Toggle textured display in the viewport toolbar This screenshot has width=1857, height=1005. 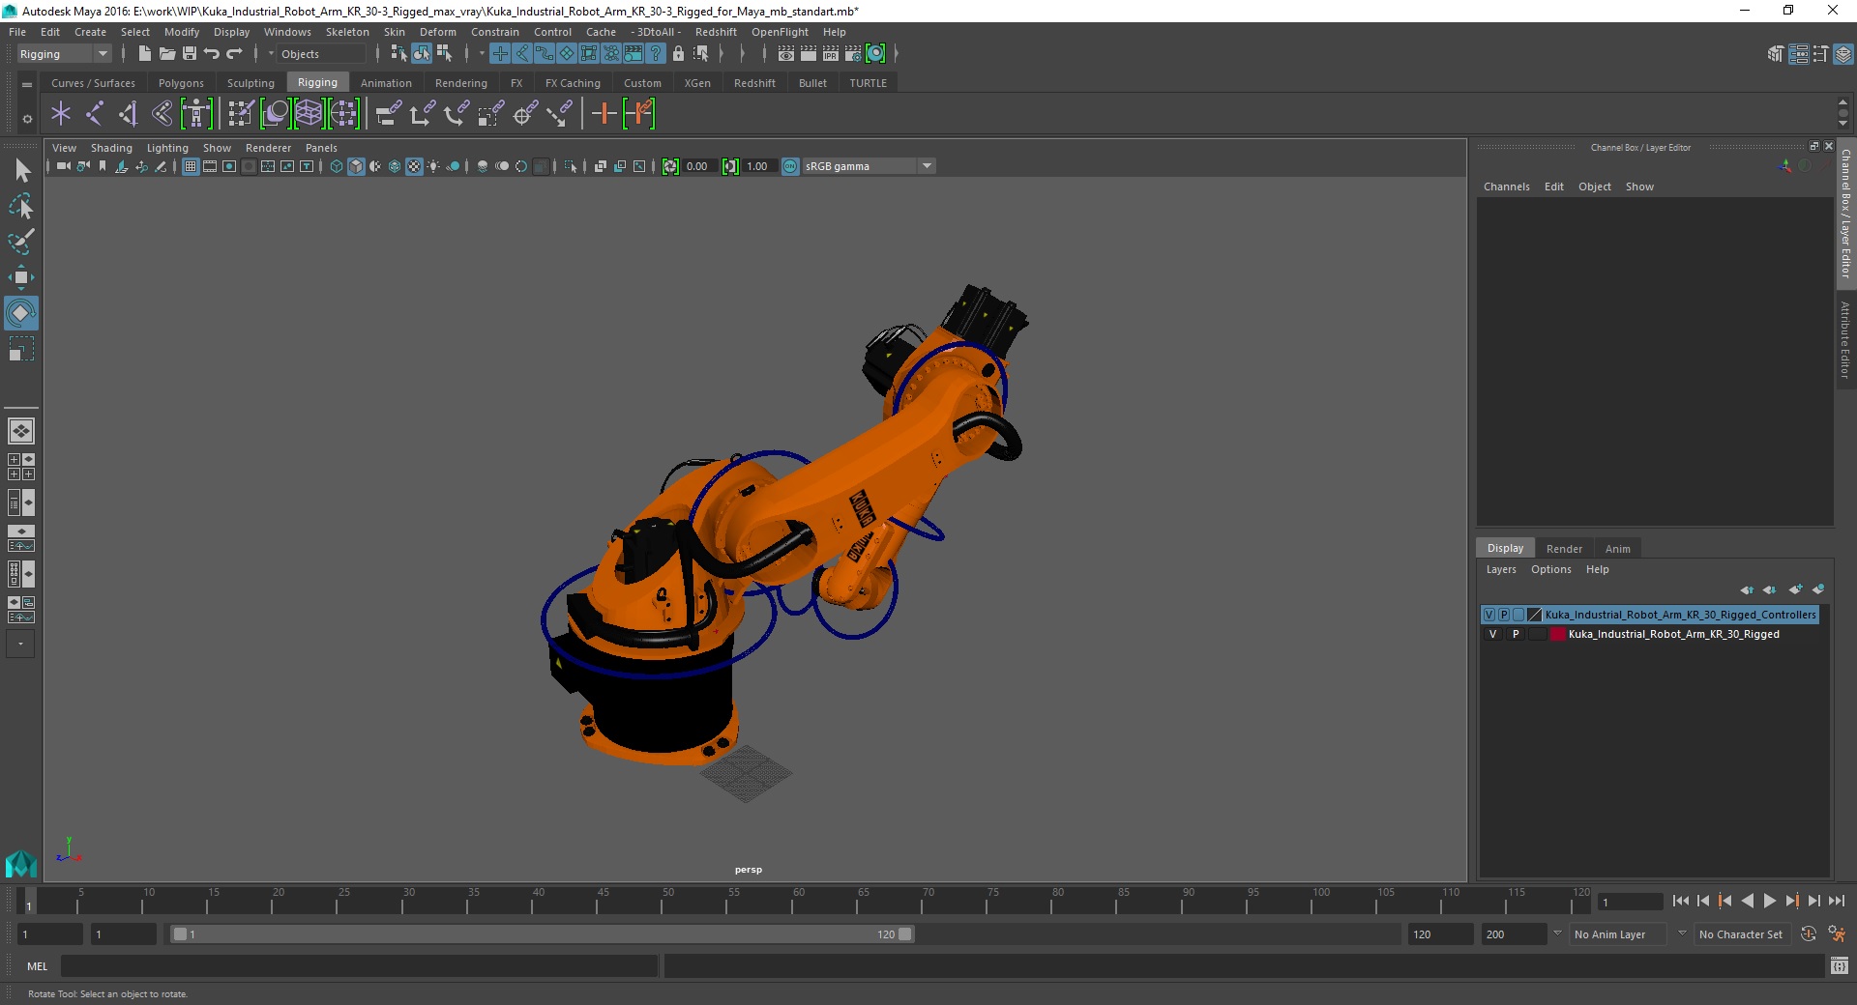coord(414,166)
